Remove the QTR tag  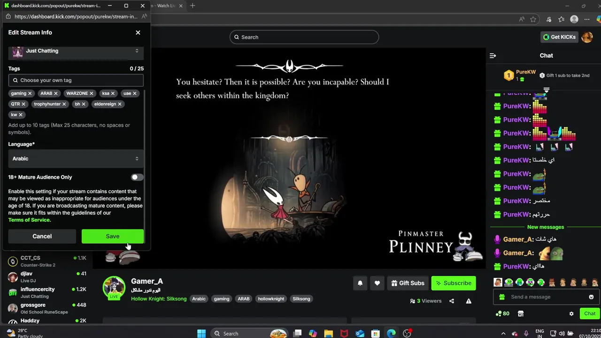point(23,104)
